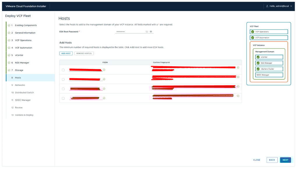Click the General Information step checkmark icon

(9, 33)
